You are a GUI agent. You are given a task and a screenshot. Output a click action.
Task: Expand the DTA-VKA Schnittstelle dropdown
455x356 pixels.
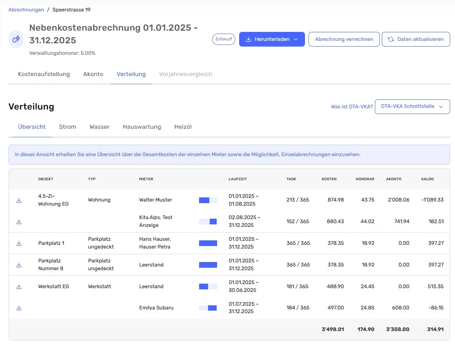click(412, 107)
